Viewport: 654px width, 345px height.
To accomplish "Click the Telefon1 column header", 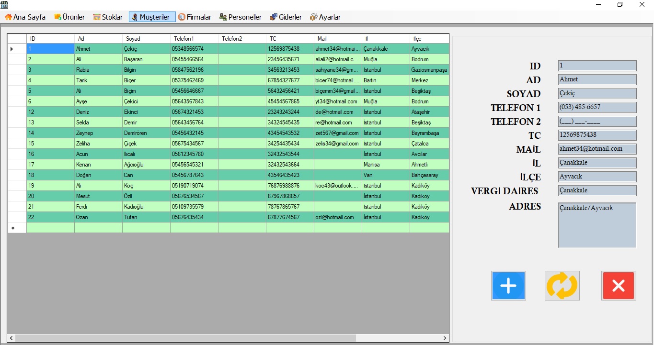I will (x=194, y=38).
